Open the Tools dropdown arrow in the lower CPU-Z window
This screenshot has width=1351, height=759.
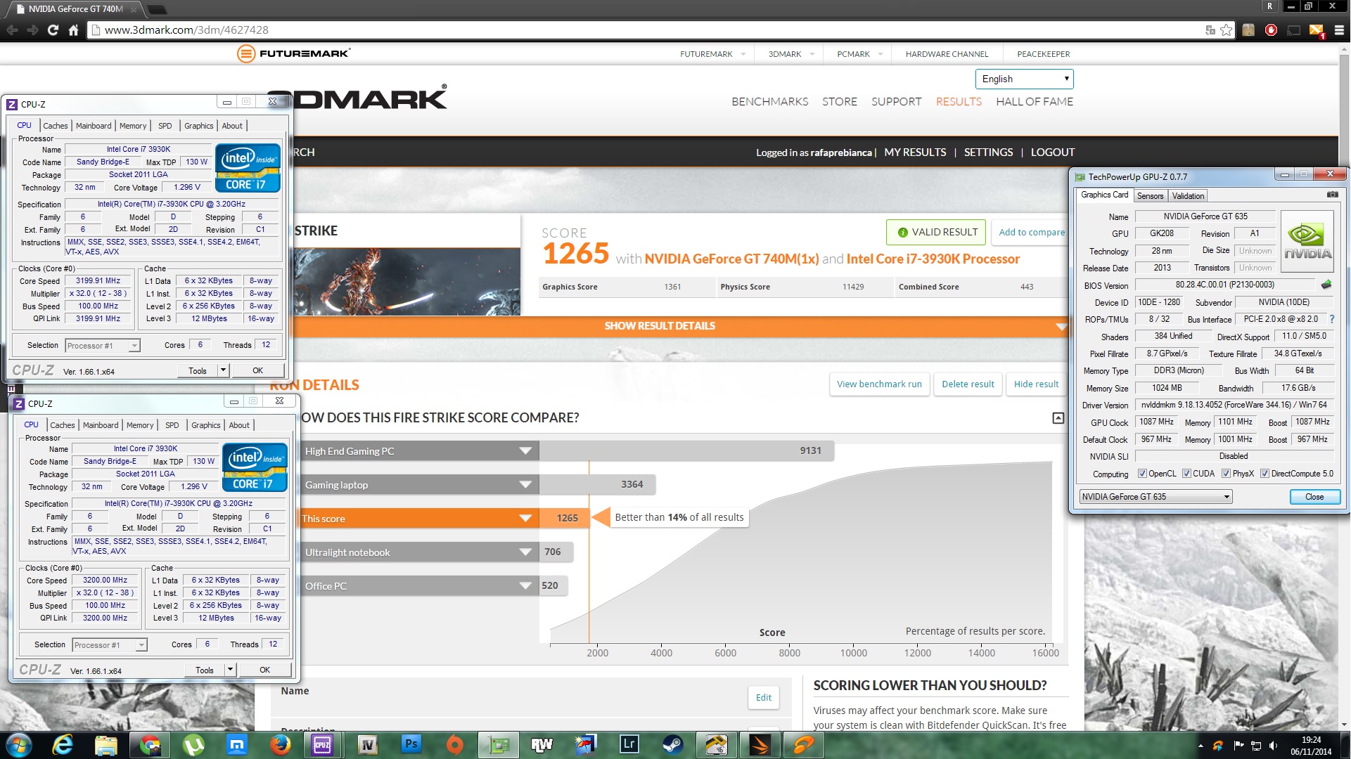tap(230, 670)
